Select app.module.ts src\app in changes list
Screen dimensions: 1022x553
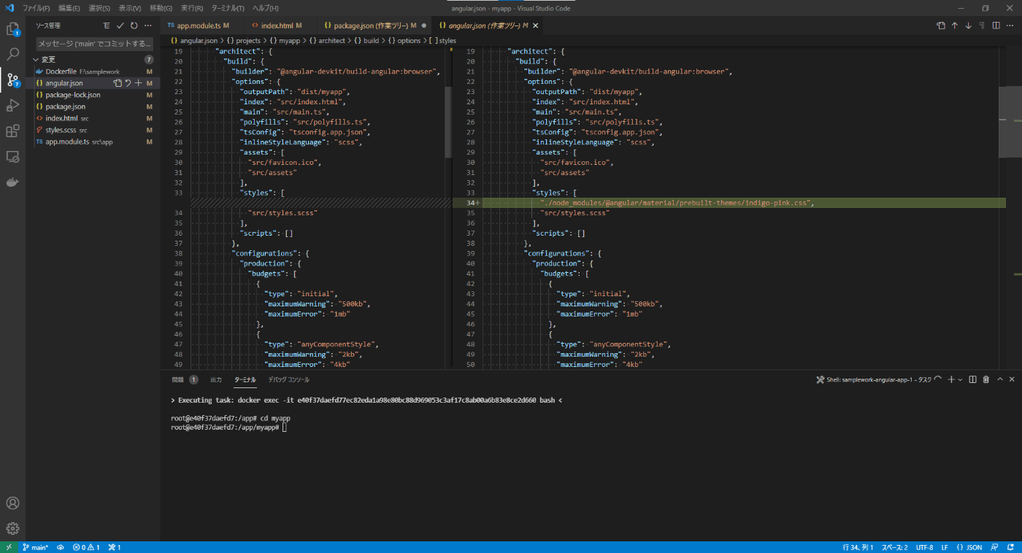click(x=93, y=142)
